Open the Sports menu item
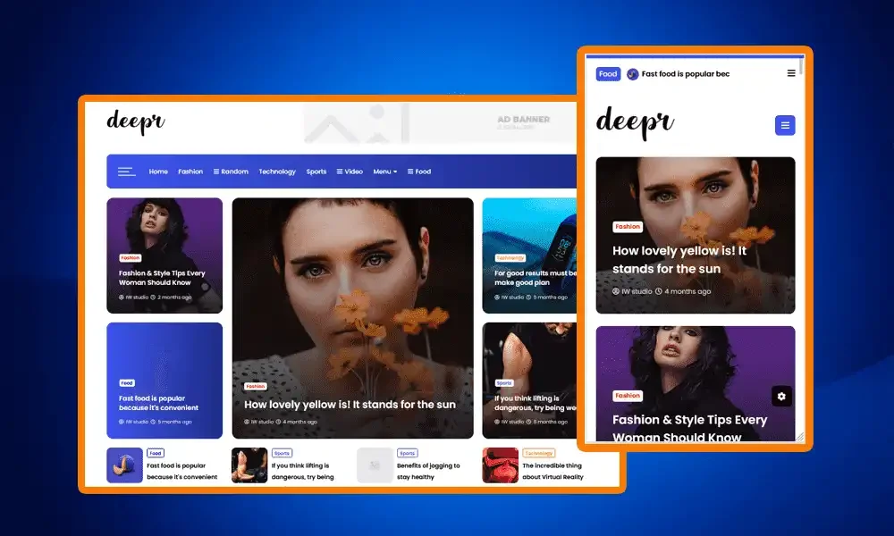 tap(316, 172)
